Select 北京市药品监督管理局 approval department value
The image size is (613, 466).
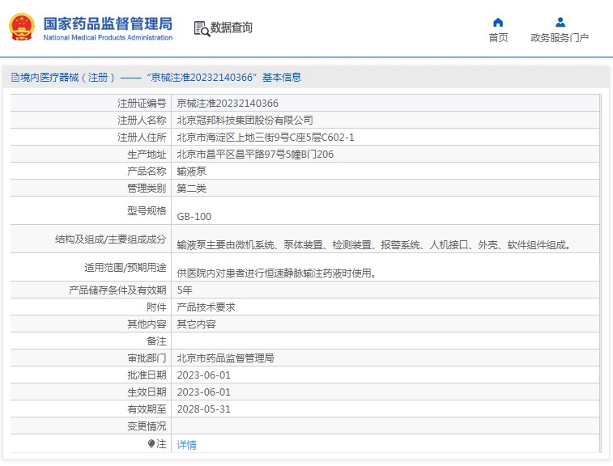(225, 358)
